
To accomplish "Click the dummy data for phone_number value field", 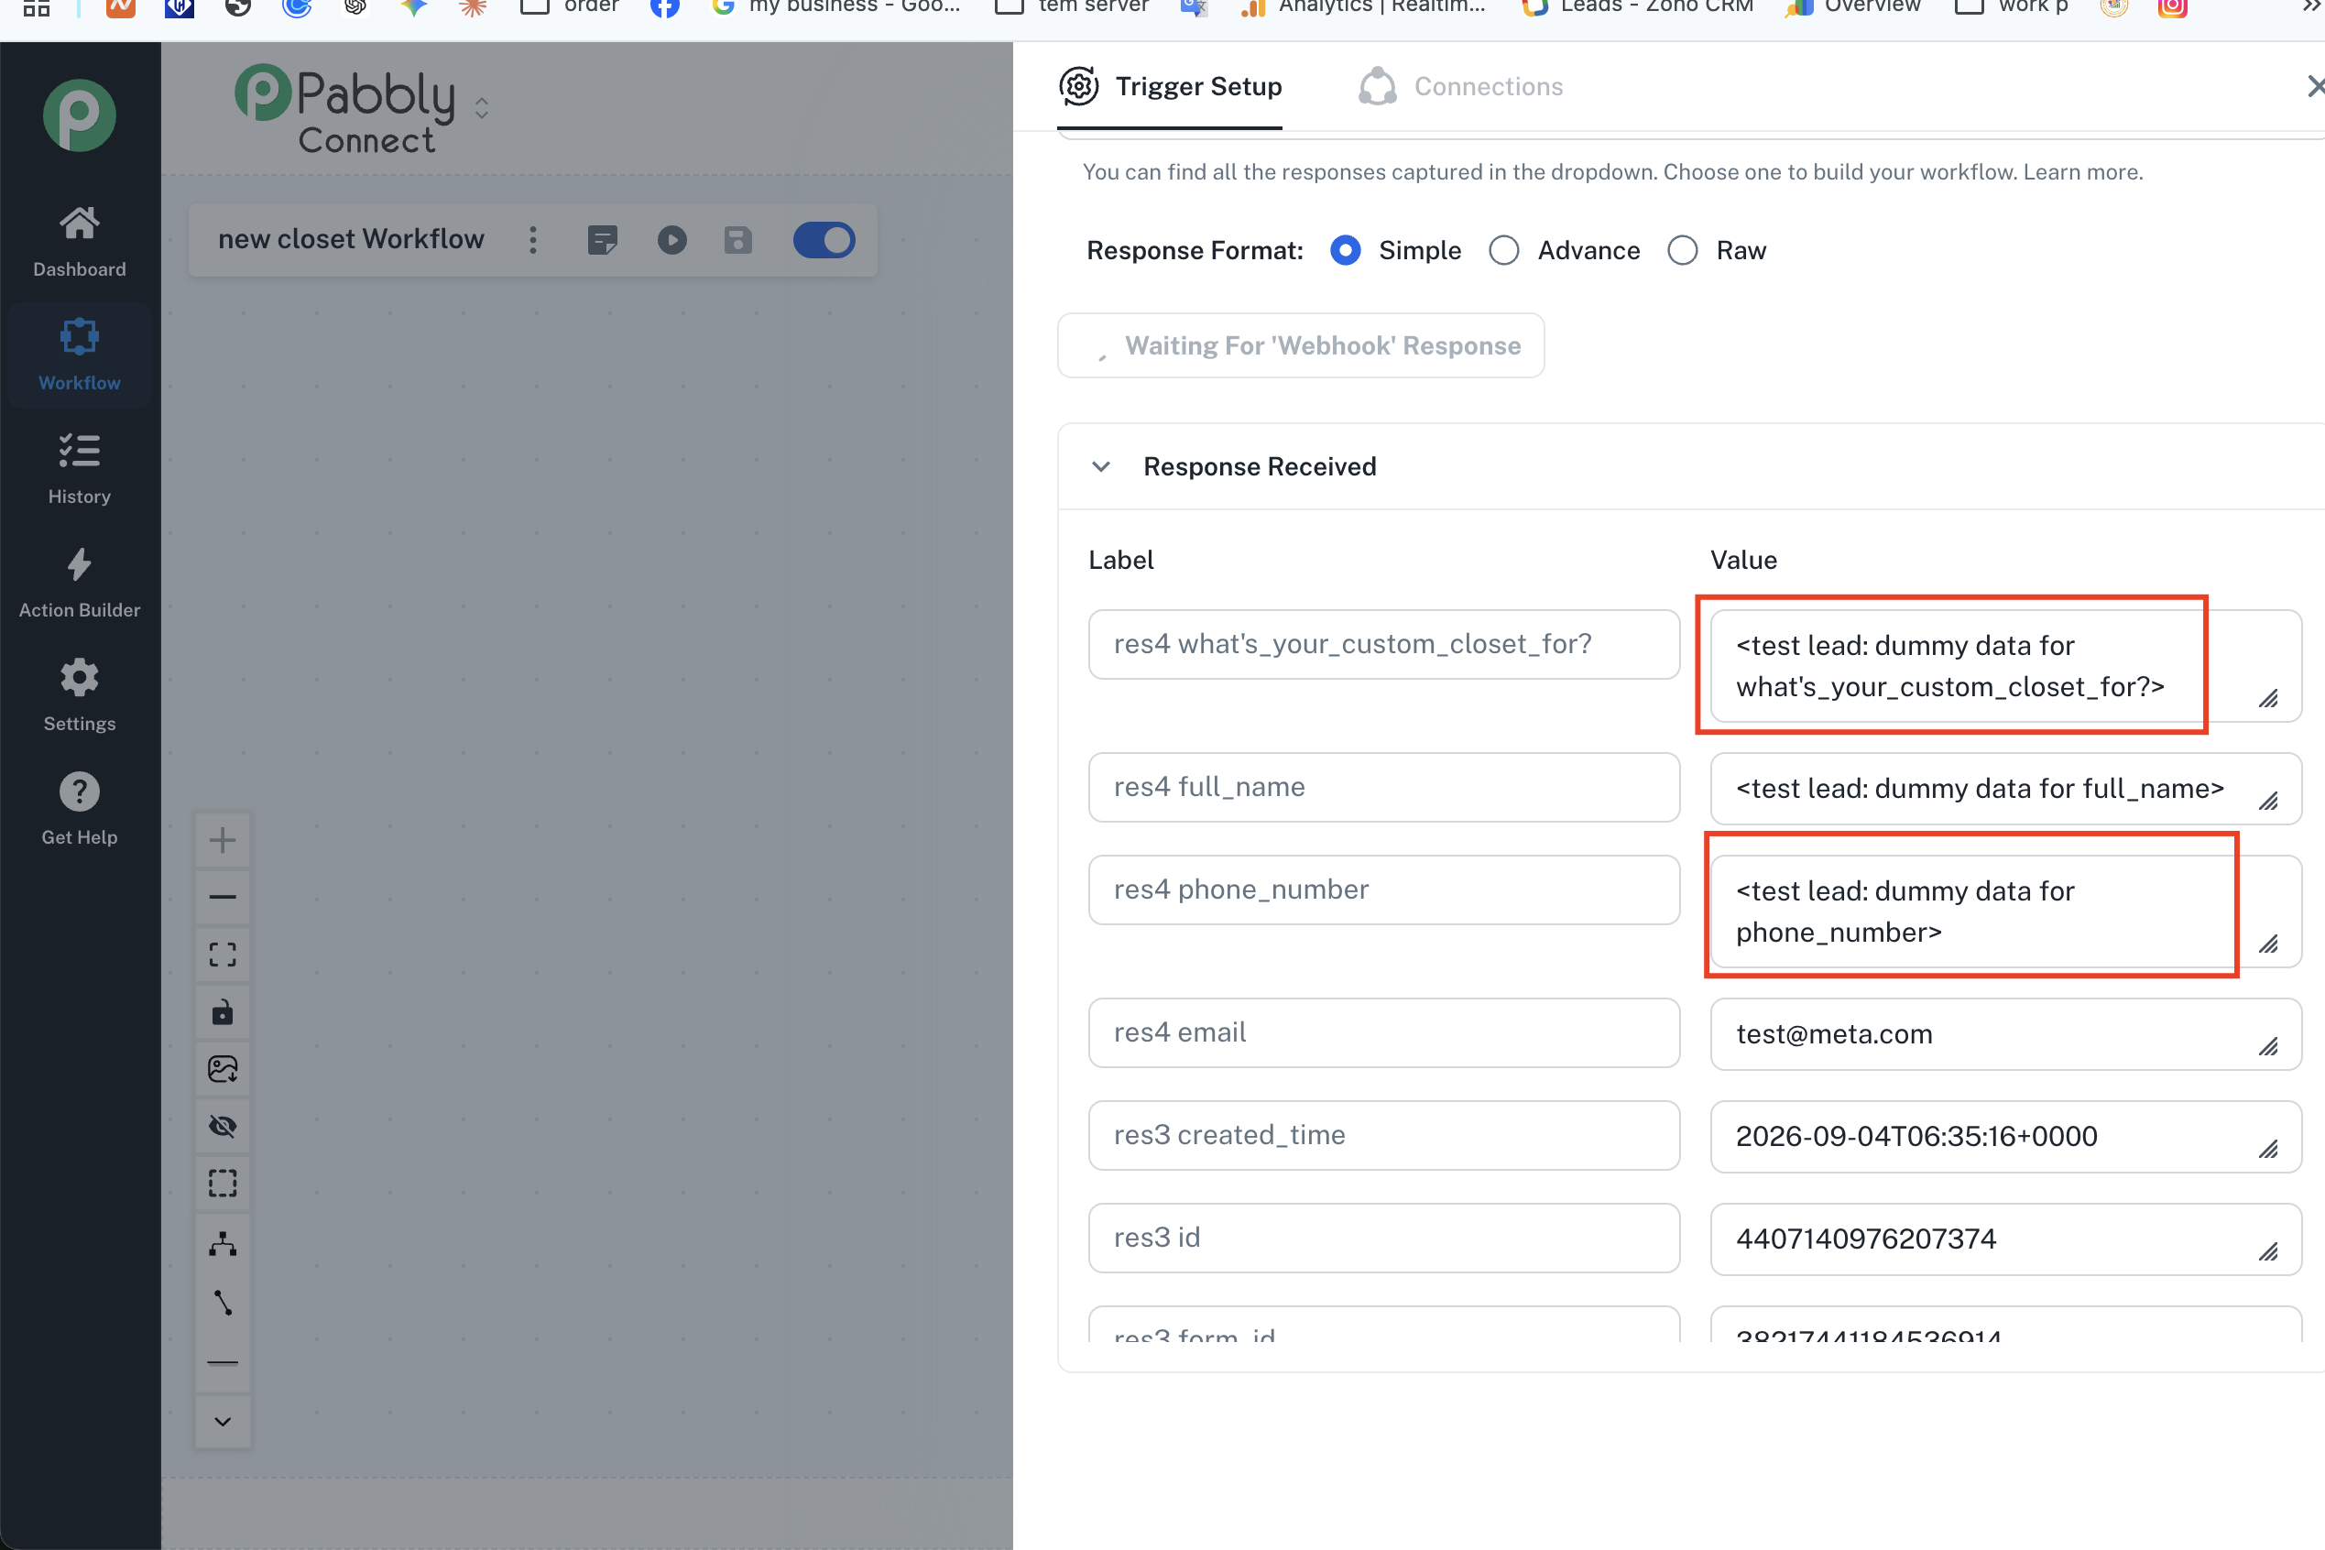I will point(2005,911).
